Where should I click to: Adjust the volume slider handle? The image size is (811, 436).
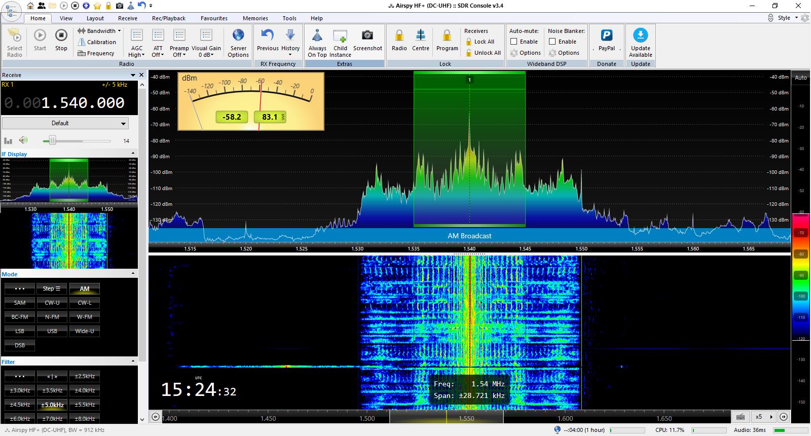(x=52, y=140)
